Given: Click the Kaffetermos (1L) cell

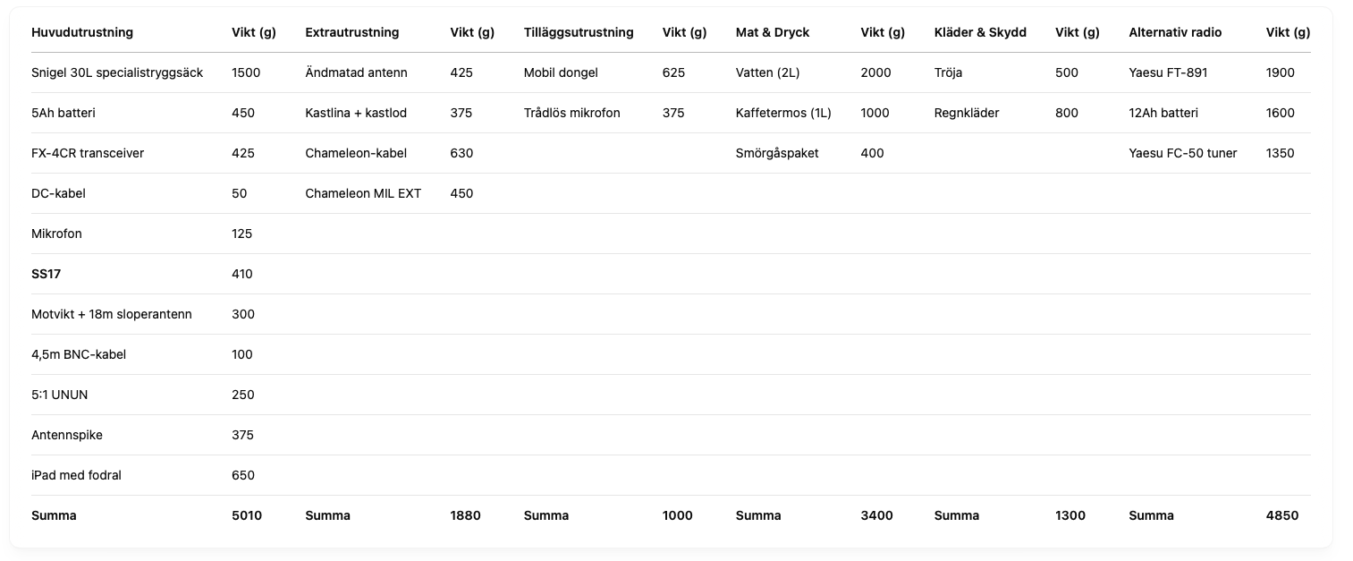Looking at the screenshot, I should coord(783,113).
